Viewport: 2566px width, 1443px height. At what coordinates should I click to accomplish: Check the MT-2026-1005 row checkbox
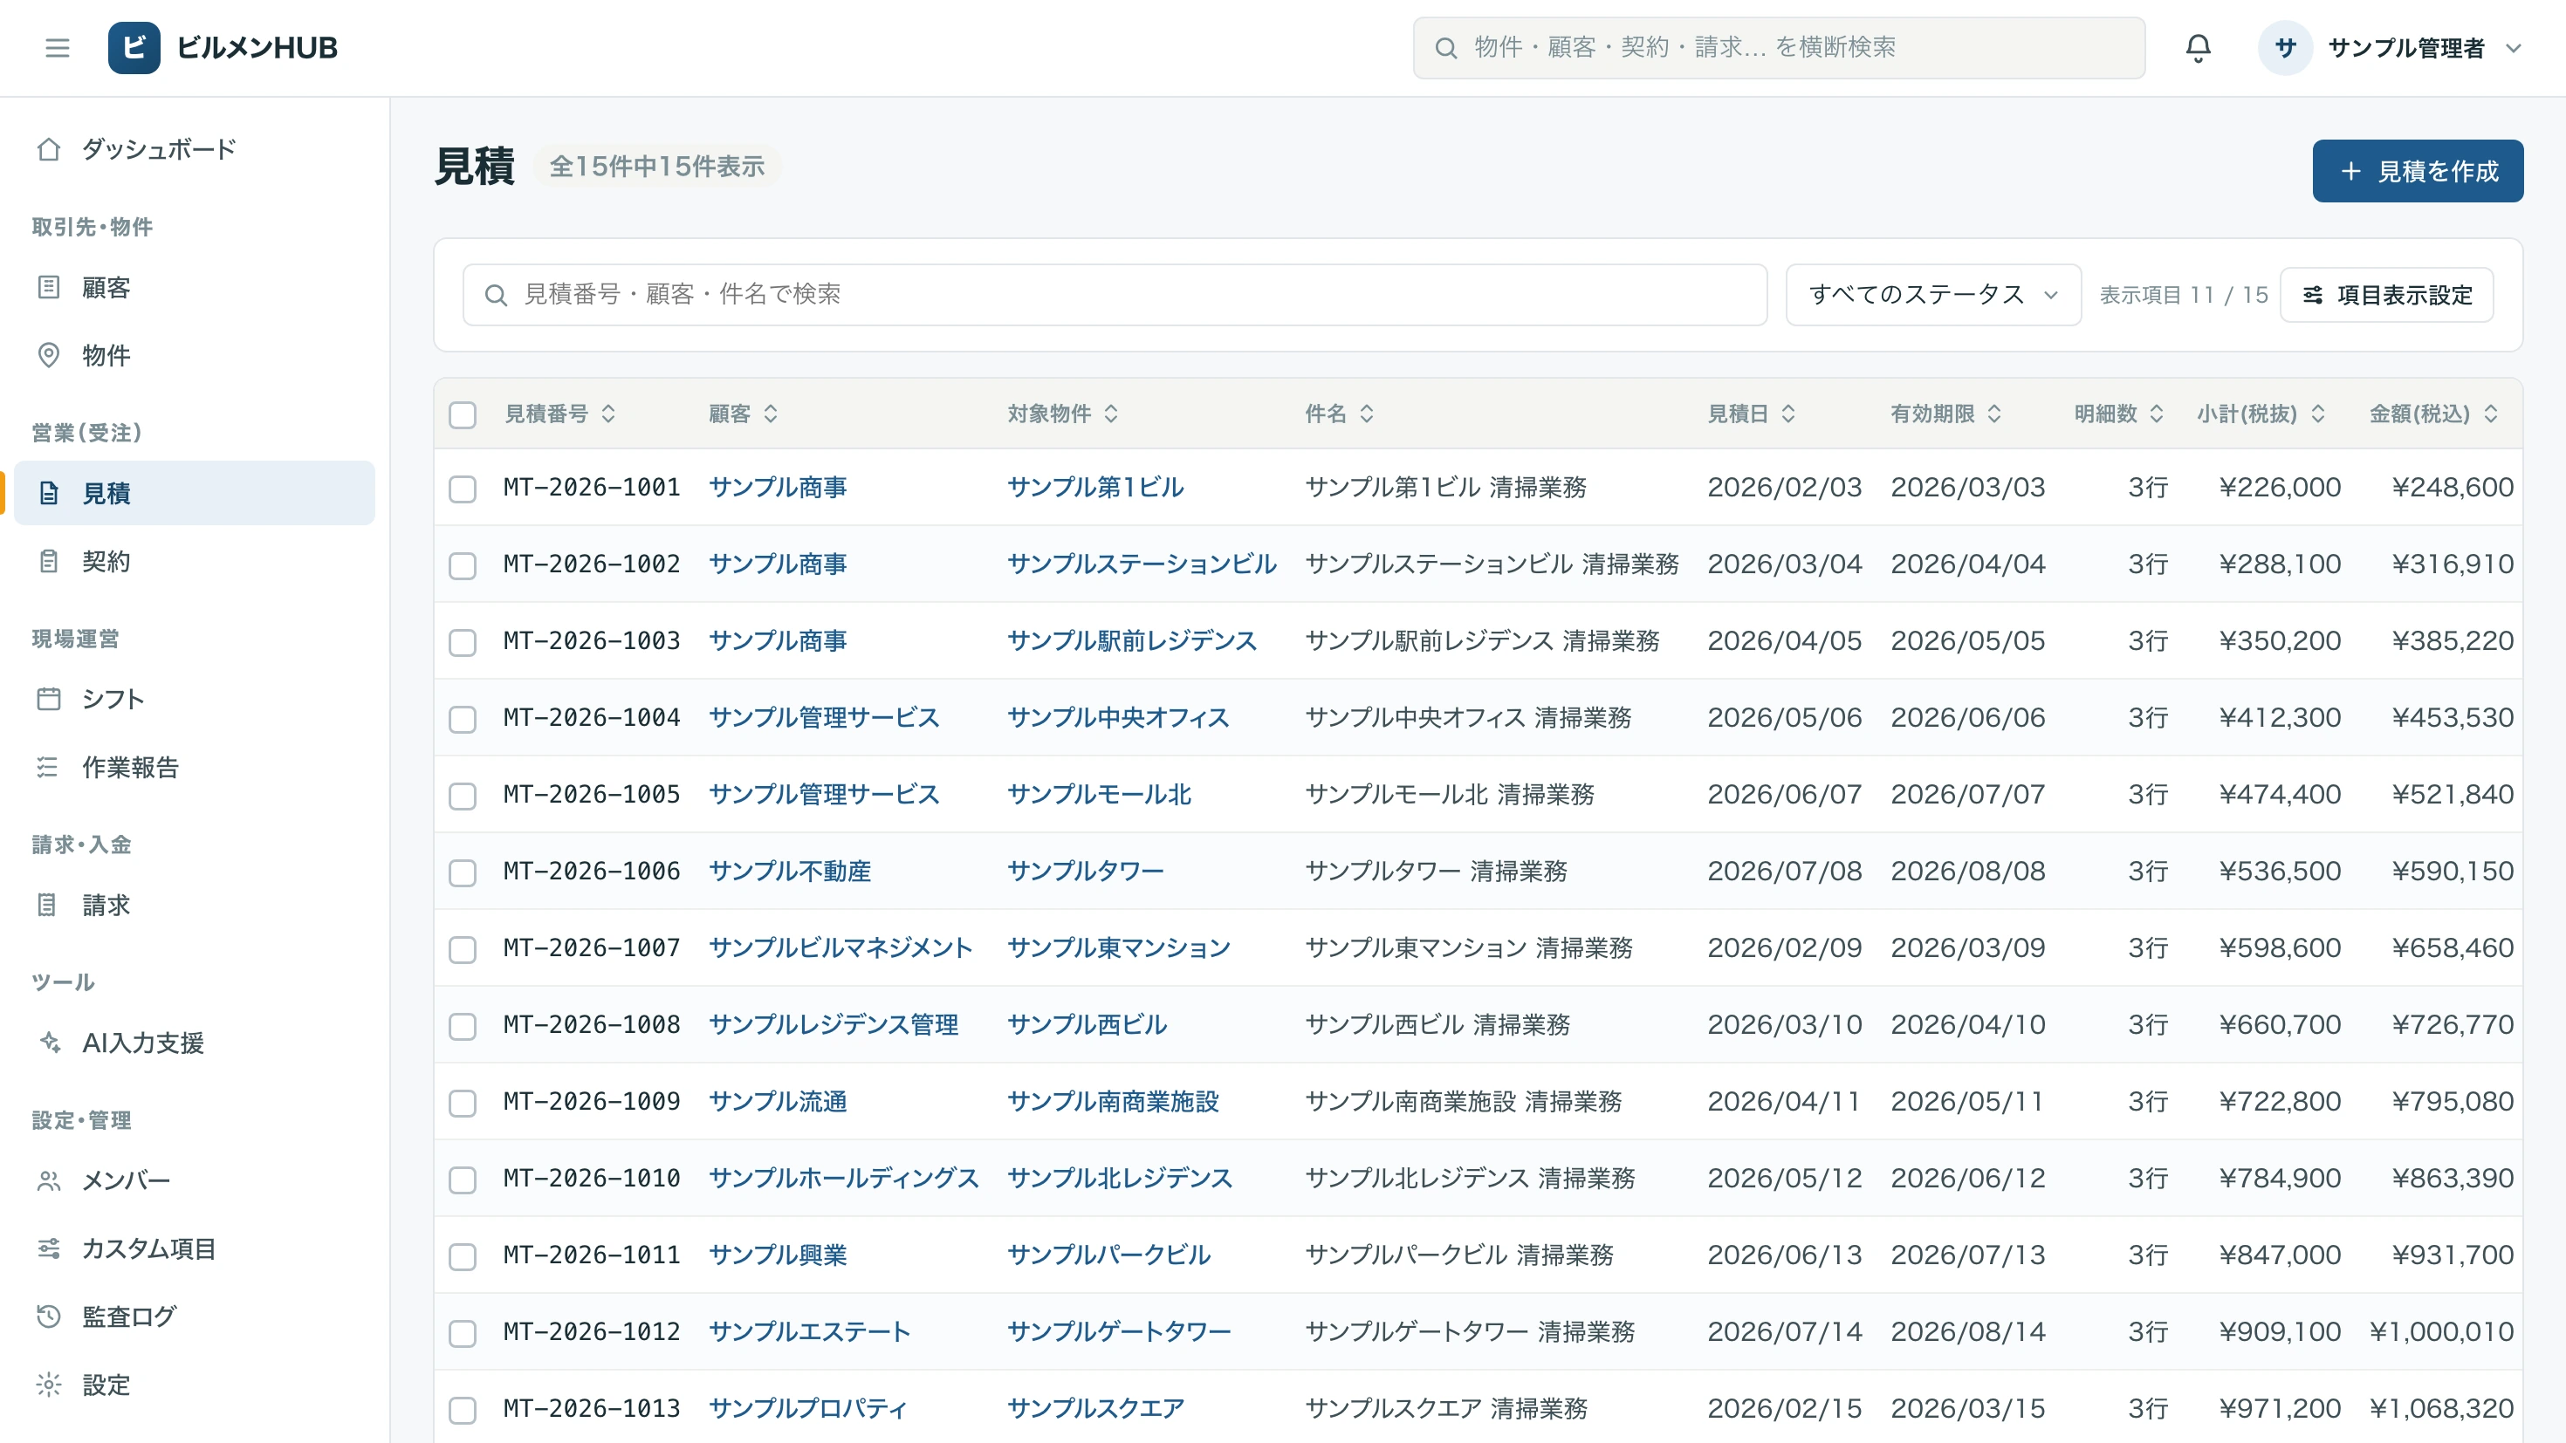pos(463,796)
